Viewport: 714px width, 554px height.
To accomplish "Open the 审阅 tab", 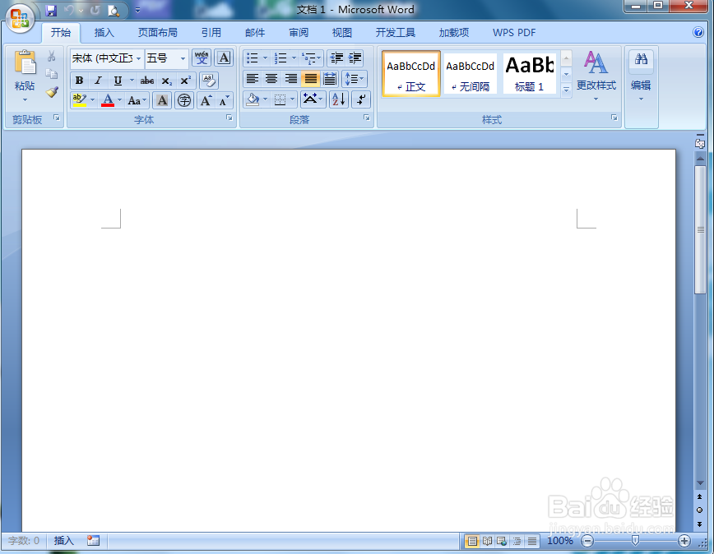I will 299,33.
